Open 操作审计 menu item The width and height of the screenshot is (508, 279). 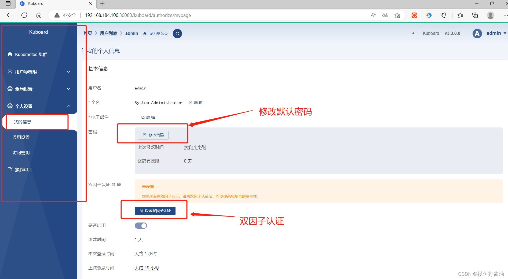(x=24, y=169)
